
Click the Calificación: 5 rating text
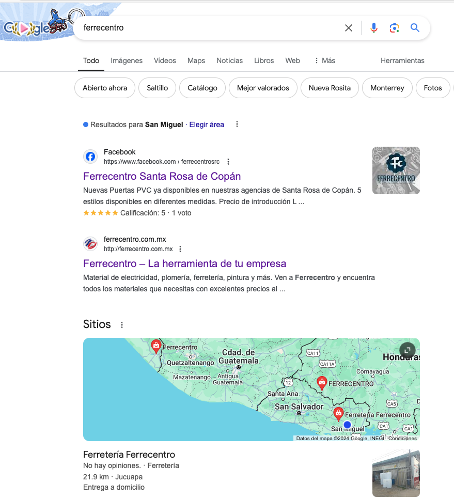click(x=143, y=213)
